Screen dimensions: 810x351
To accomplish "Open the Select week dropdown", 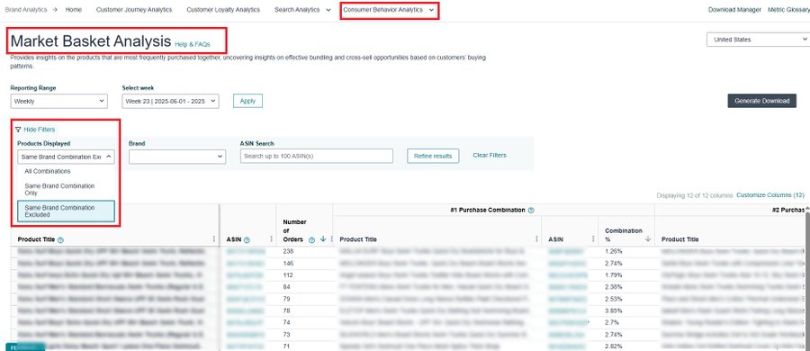I will pyautogui.click(x=170, y=102).
